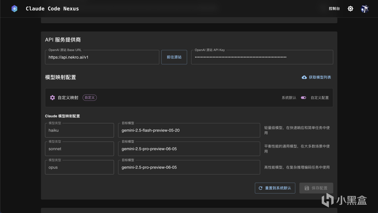
Task: Click the API 服务提供商 heading
Action: pos(63,40)
